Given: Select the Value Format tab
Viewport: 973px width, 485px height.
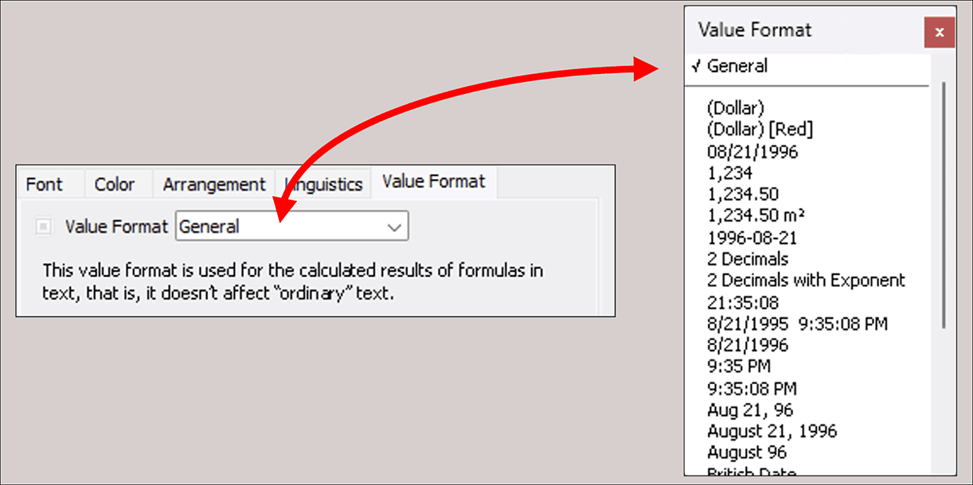Looking at the screenshot, I should [x=433, y=181].
